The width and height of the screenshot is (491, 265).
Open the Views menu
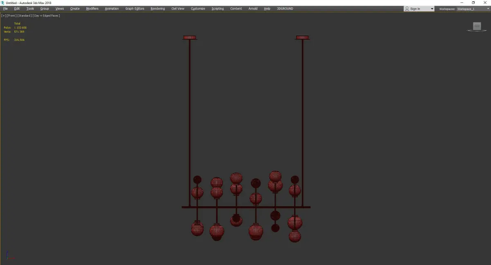click(x=60, y=9)
